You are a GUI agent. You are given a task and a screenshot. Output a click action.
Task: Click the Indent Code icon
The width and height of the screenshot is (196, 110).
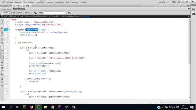click(2, 79)
